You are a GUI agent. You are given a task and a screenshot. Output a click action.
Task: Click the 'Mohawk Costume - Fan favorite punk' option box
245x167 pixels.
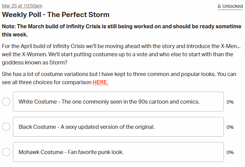(x=118, y=152)
